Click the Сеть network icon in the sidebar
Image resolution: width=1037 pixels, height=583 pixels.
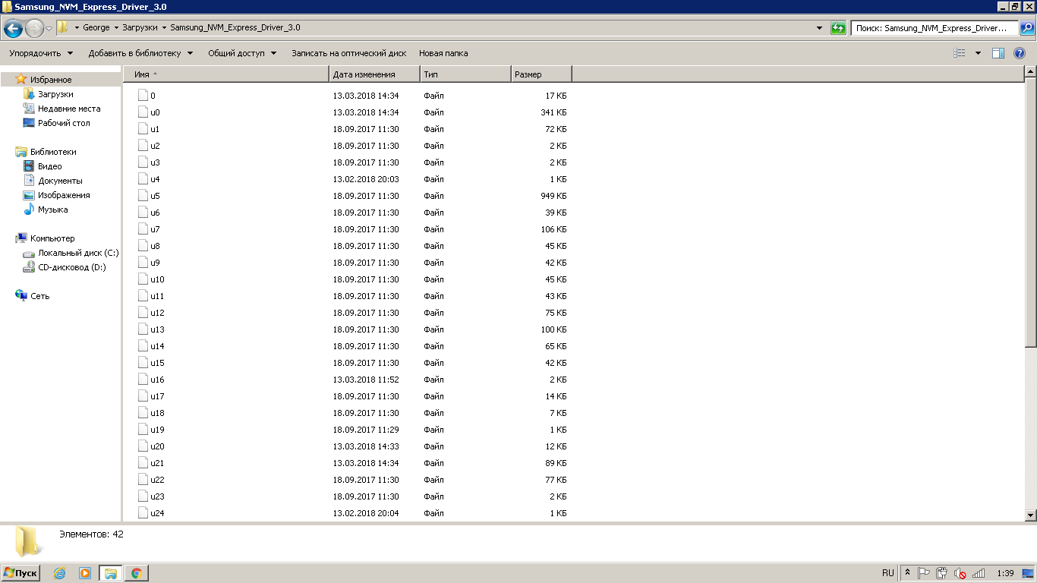[21, 296]
